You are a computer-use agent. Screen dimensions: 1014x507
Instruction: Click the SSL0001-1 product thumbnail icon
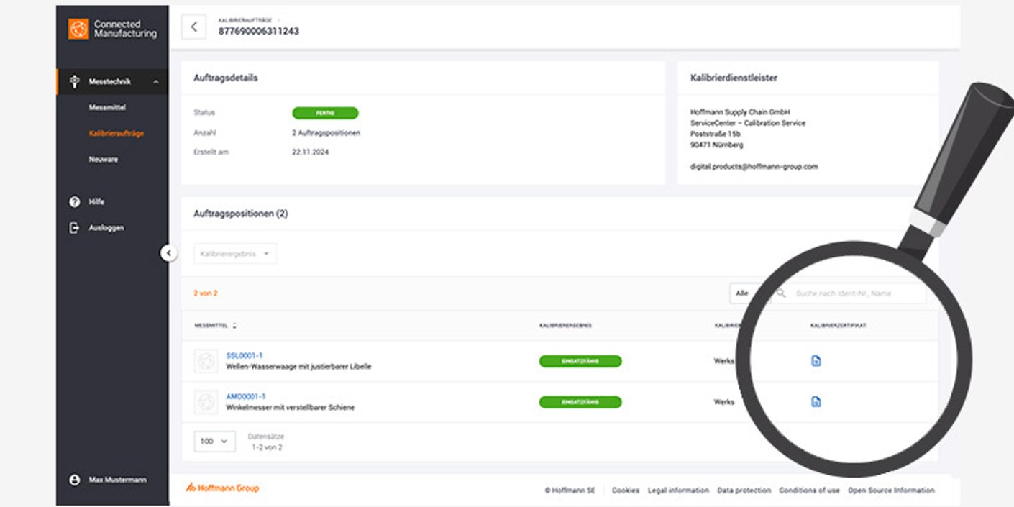pos(206,361)
